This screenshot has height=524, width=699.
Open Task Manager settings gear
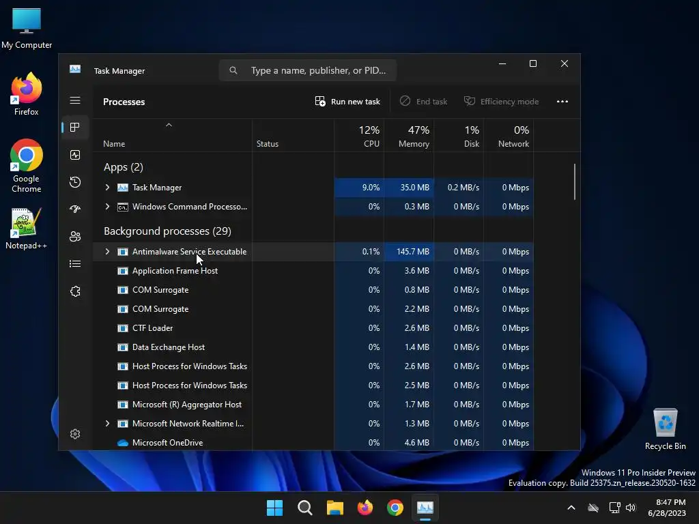75,434
